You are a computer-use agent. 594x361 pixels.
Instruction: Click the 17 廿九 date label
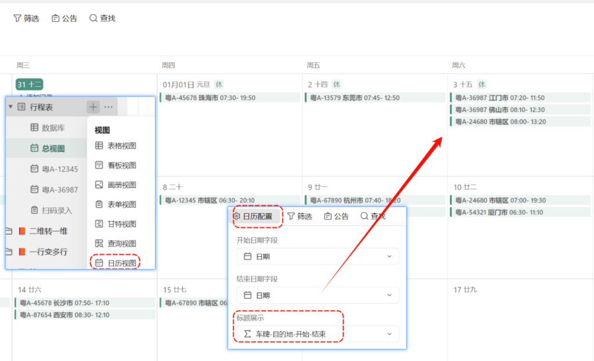coord(465,290)
